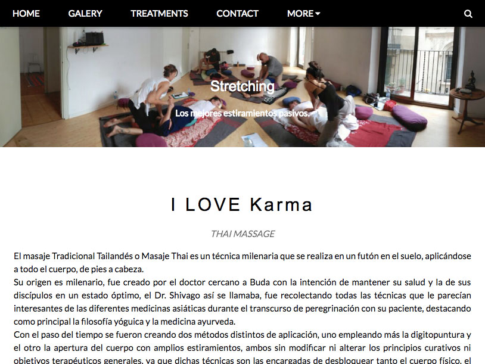This screenshot has width=485, height=364.
Task: Click the balcony window in banner photo
Action: click(419, 65)
